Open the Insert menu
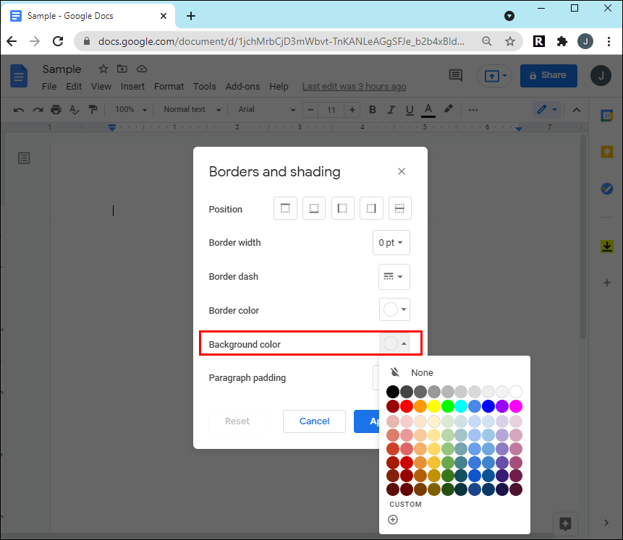 click(132, 87)
